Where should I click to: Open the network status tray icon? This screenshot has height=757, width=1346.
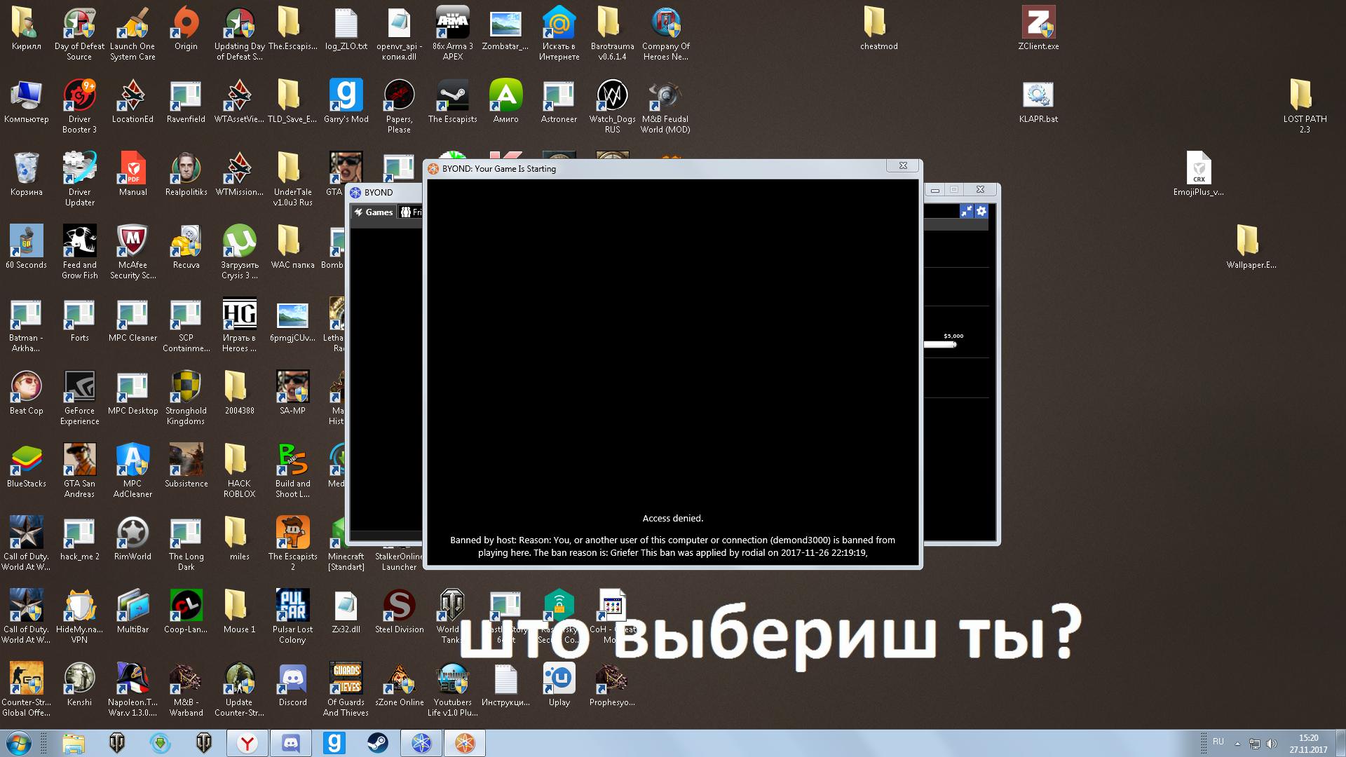(1254, 744)
